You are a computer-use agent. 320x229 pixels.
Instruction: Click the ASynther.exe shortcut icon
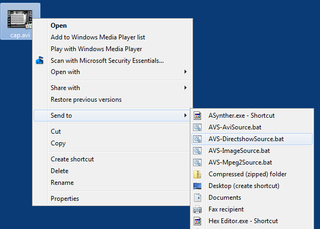(x=198, y=115)
